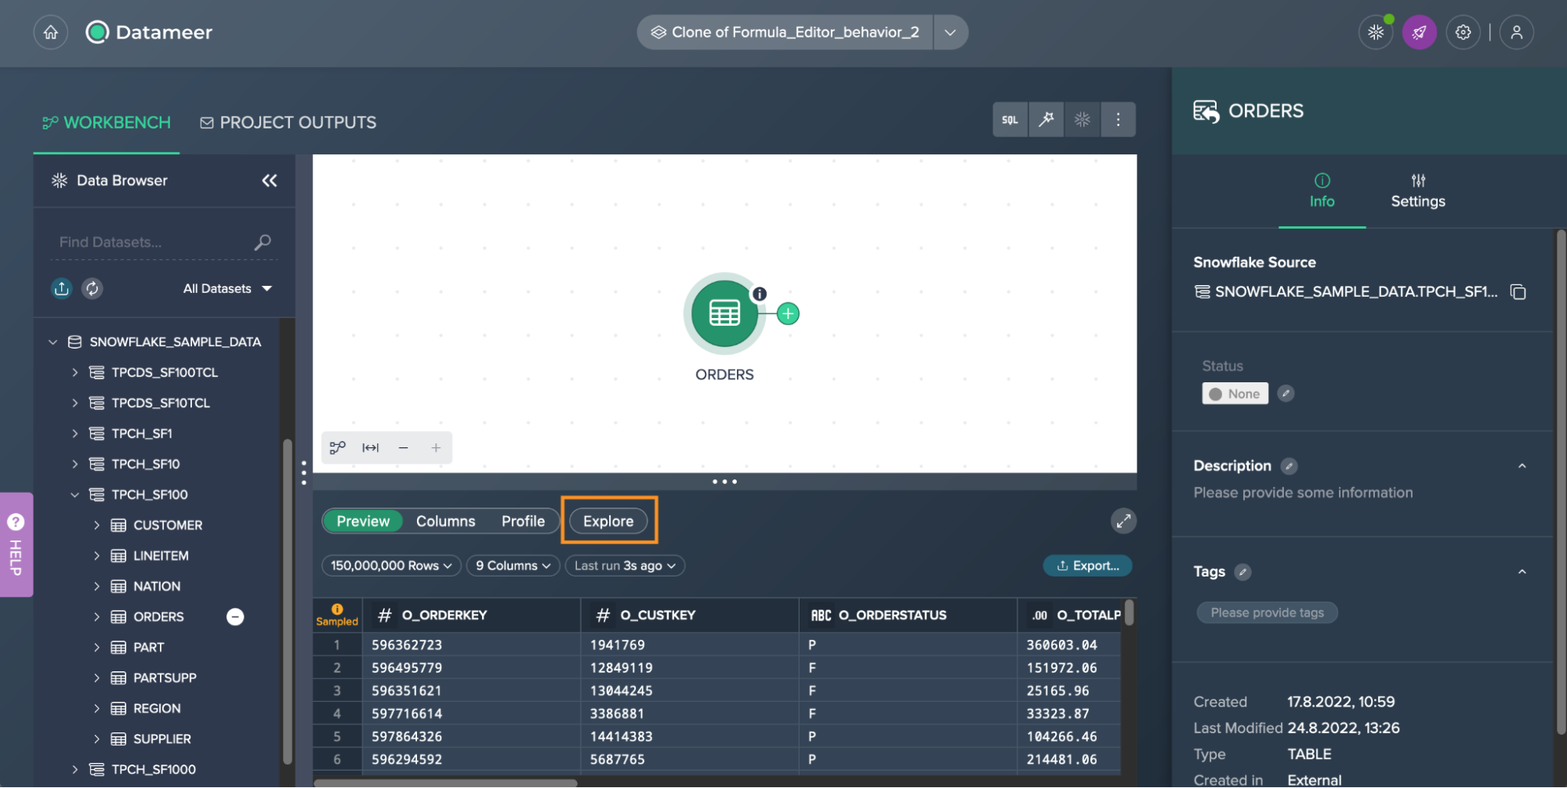This screenshot has height=788, width=1567.
Task: Copy the Snowflake source path
Action: (x=1518, y=292)
